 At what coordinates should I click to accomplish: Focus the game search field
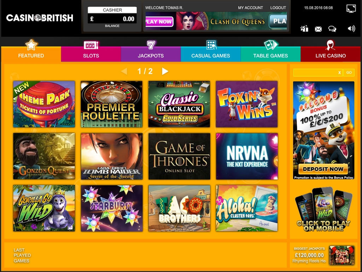pyautogui.click(x=315, y=73)
